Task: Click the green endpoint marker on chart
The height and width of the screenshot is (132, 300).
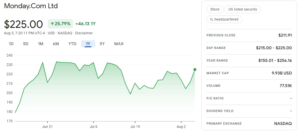Action: (x=195, y=70)
